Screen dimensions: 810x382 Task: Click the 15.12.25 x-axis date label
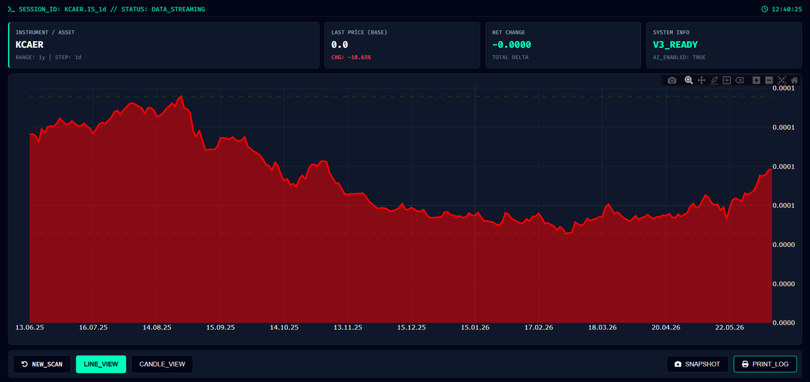[x=411, y=327]
